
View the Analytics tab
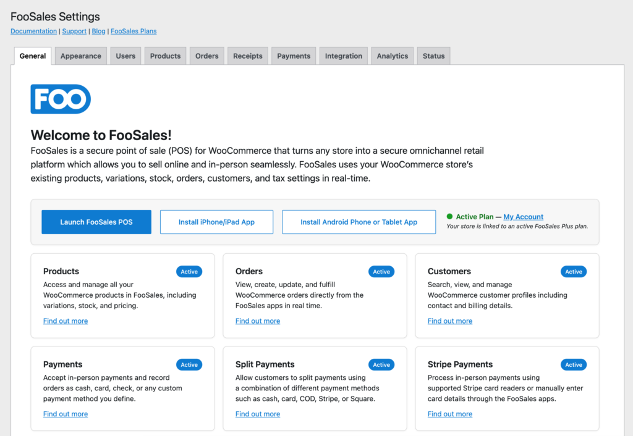(x=393, y=56)
